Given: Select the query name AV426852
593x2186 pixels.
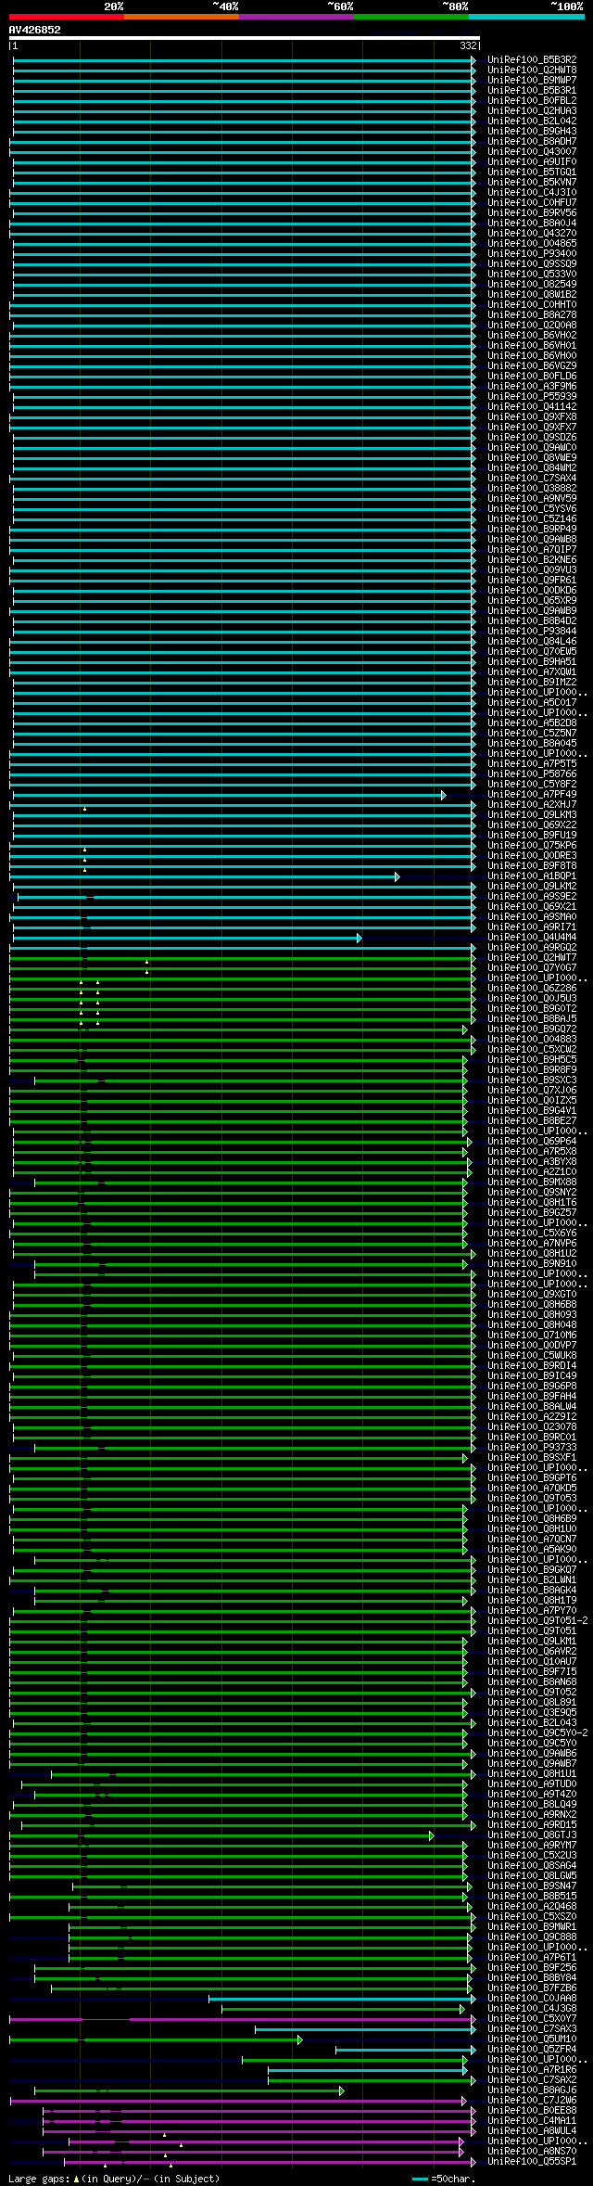Looking at the screenshot, I should tap(35, 30).
